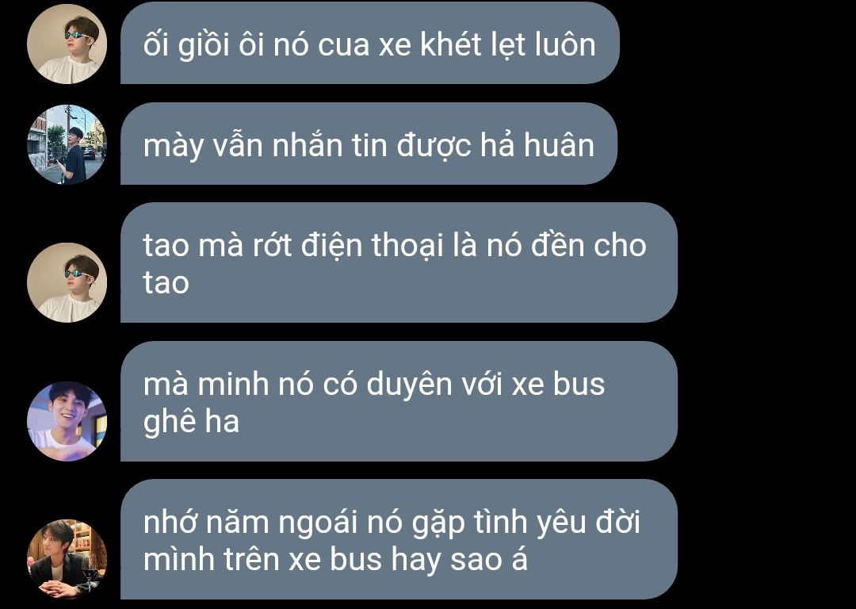Open restaurant-photo avatar beside 'nhớ năm ngoái' message
856x609 pixels.
(67, 559)
